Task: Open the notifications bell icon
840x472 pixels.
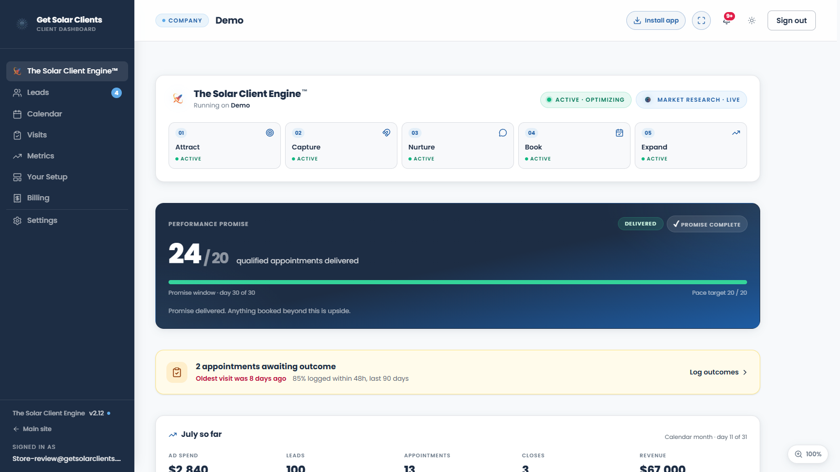Action: pos(727,20)
